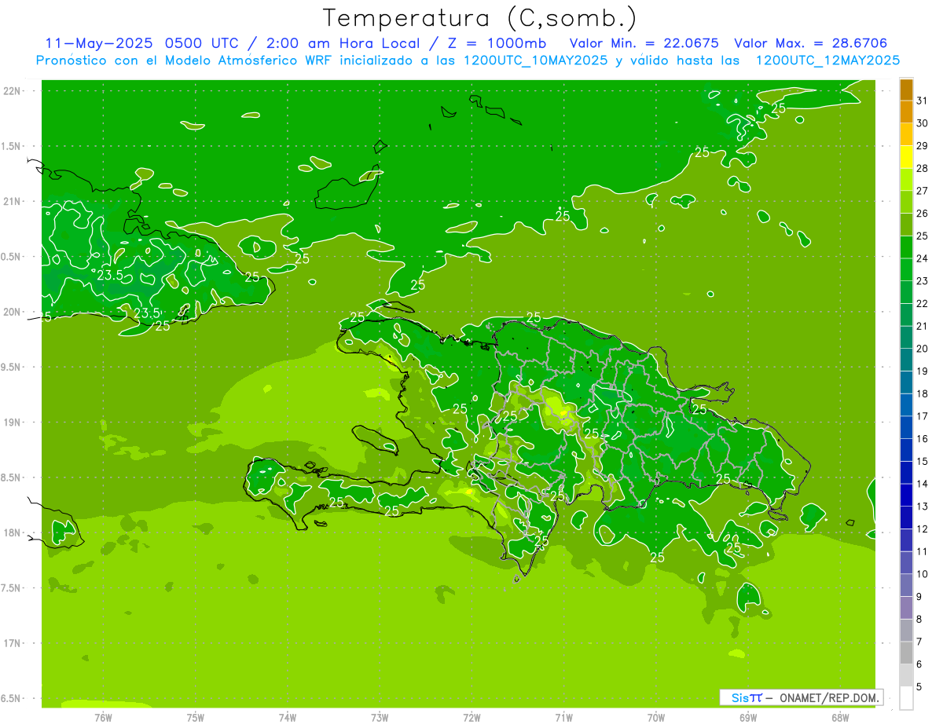Pick the orange swatch between 30 and 31

click(906, 112)
